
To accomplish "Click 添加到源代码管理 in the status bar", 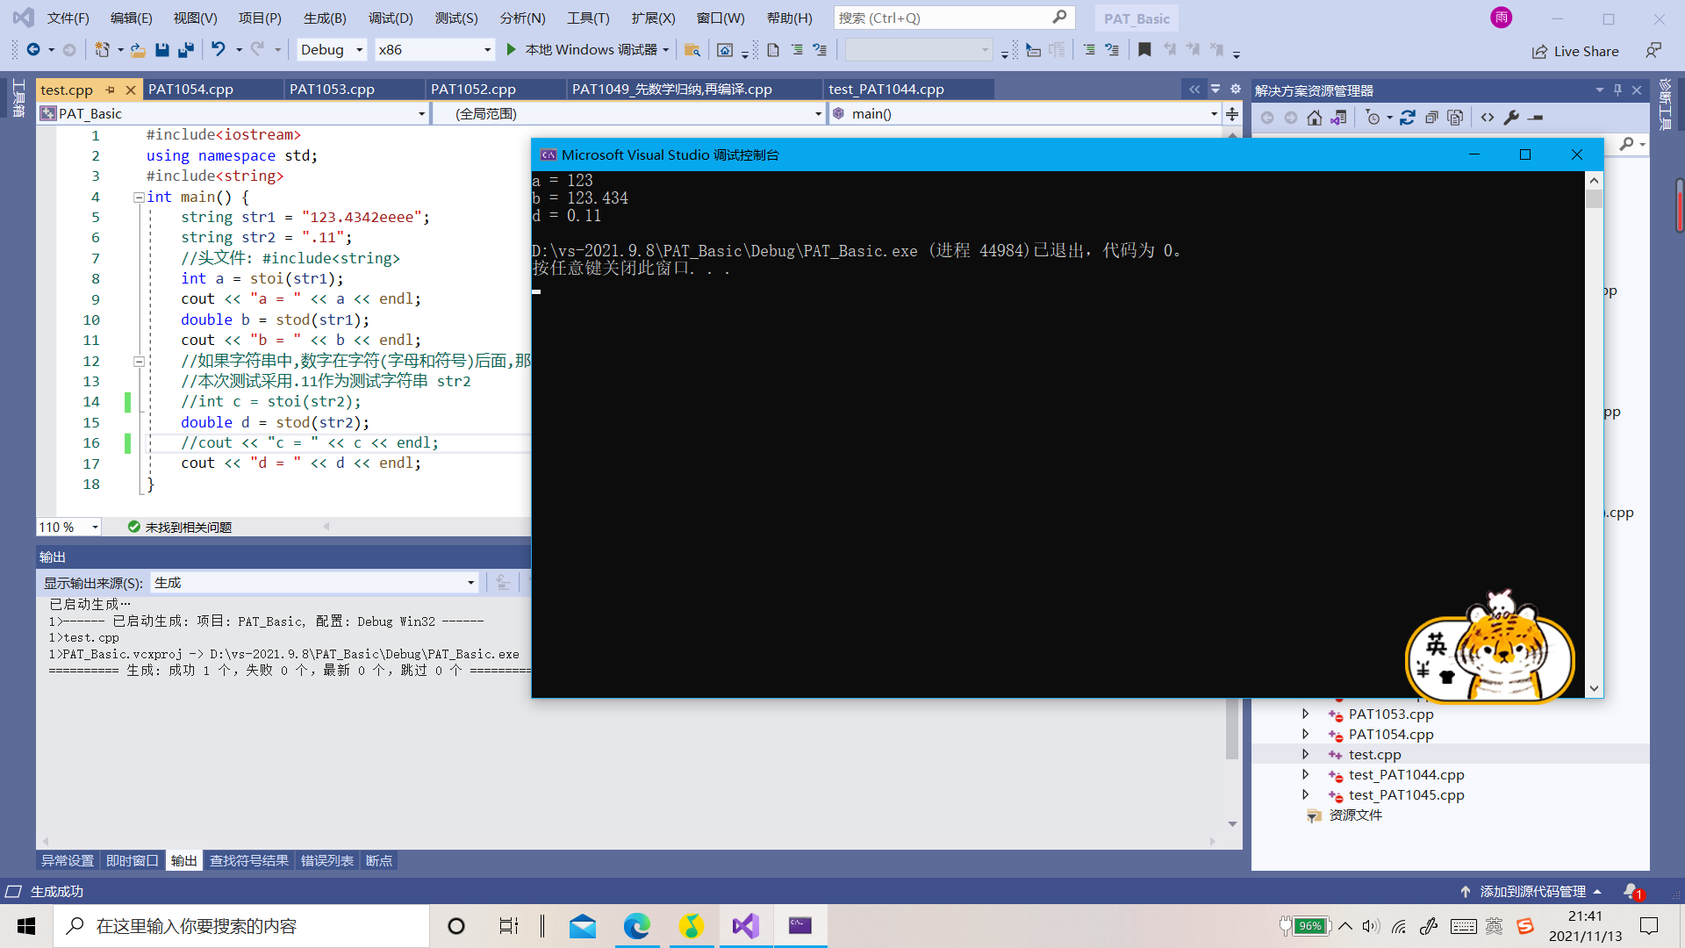I will point(1532,891).
